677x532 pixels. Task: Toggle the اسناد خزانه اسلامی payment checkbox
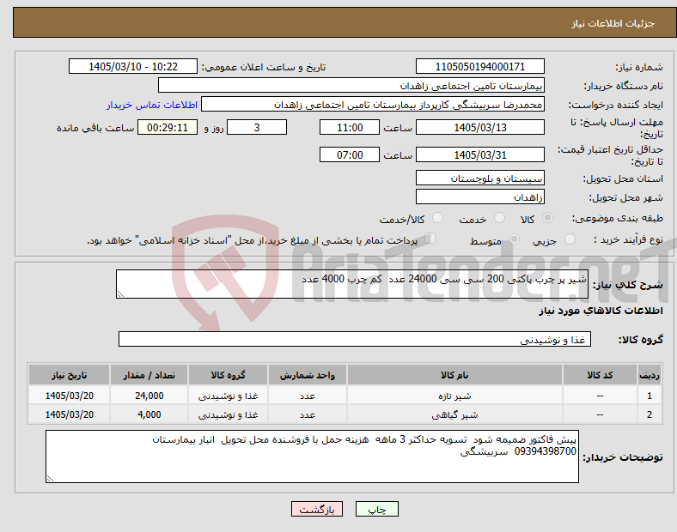[430, 239]
